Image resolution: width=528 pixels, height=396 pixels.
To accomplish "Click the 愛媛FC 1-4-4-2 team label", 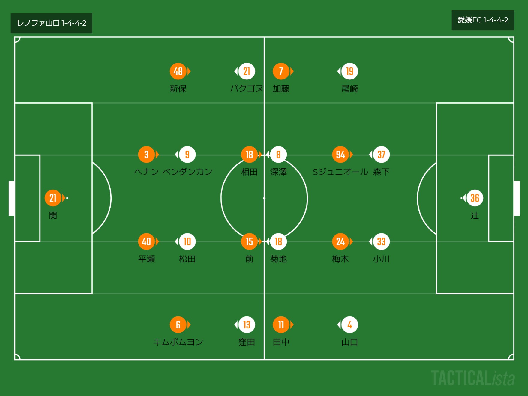I will [x=483, y=20].
